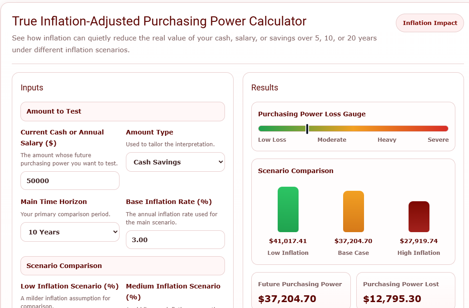Image resolution: width=469 pixels, height=308 pixels.
Task: Click the Low Loss gauge label
Action: (x=272, y=139)
